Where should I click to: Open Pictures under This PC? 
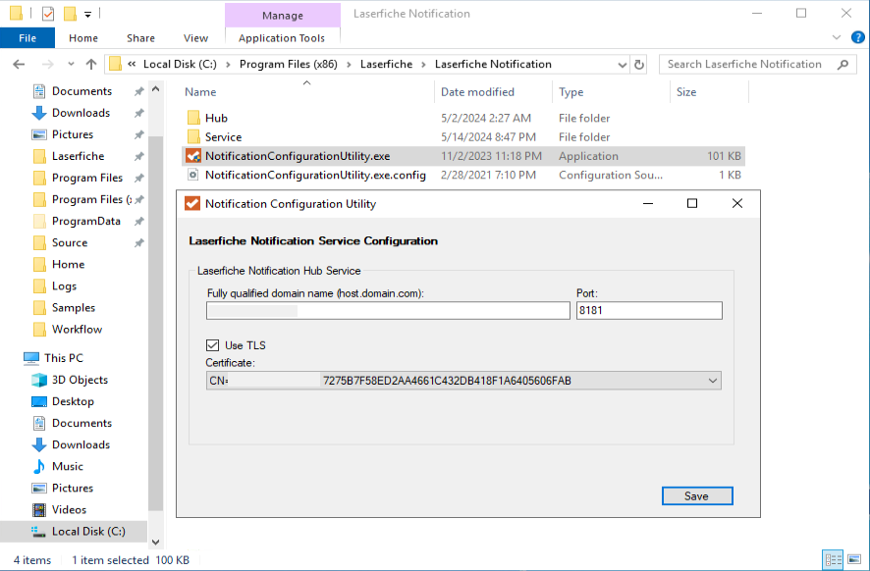point(72,488)
